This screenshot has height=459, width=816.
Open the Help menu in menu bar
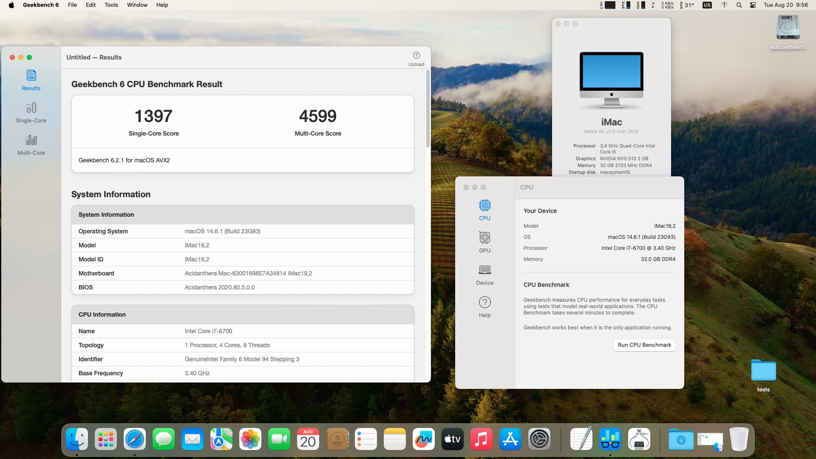pos(162,5)
